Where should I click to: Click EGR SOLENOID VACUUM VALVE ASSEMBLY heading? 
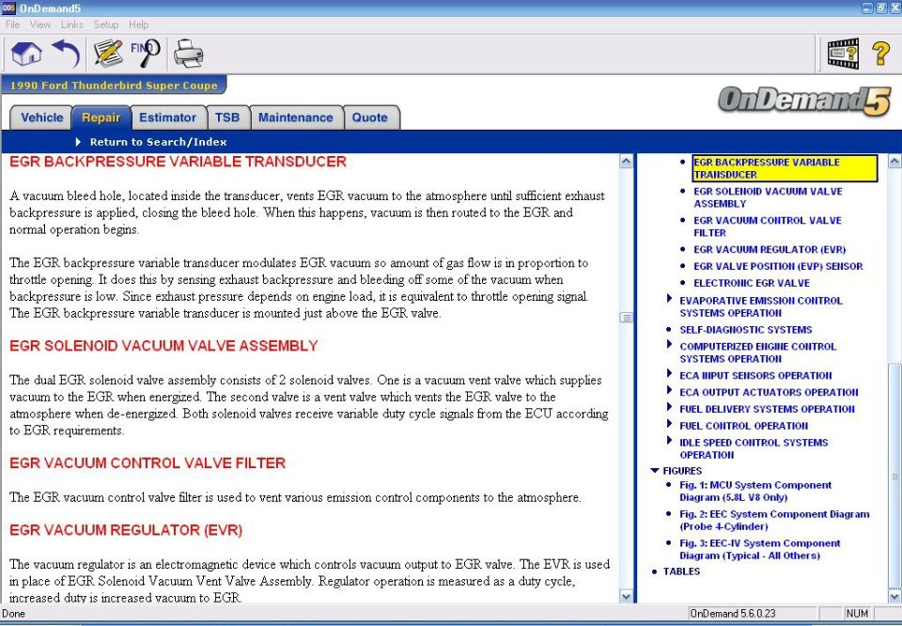pos(163,346)
